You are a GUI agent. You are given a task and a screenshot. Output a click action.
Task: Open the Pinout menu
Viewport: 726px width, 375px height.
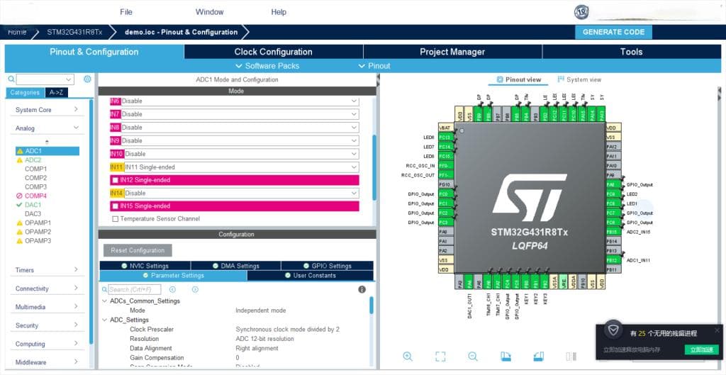coord(374,66)
